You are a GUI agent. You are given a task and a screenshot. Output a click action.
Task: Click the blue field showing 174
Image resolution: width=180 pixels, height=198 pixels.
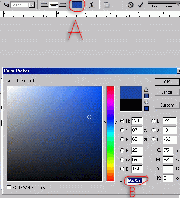(x=137, y=169)
